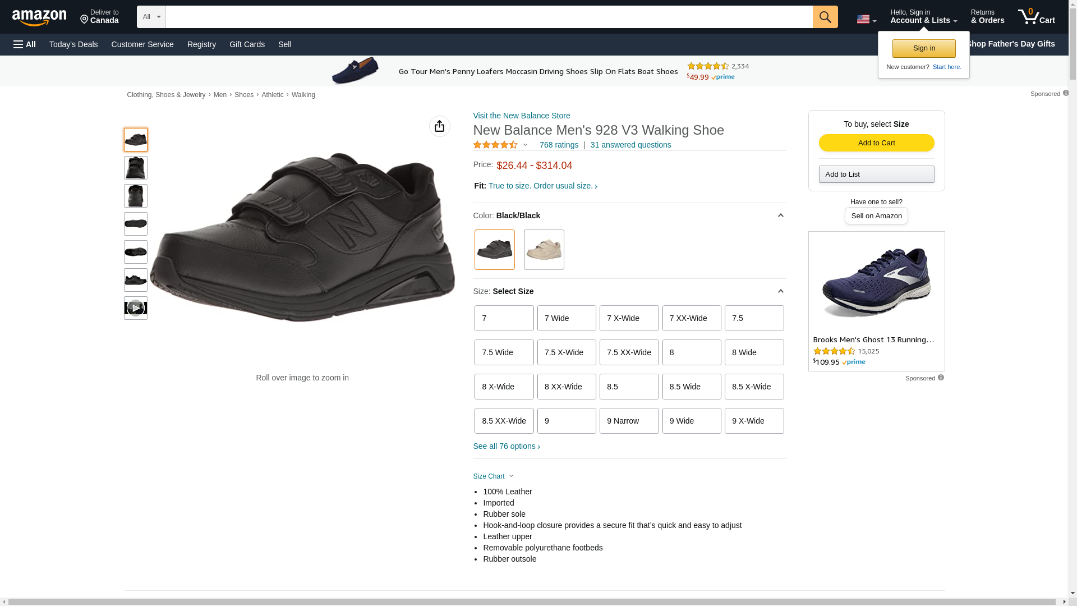
Task: Open See all 76 options link
Action: pos(506,446)
